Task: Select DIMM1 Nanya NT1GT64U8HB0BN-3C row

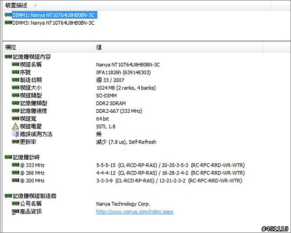Action: point(55,15)
